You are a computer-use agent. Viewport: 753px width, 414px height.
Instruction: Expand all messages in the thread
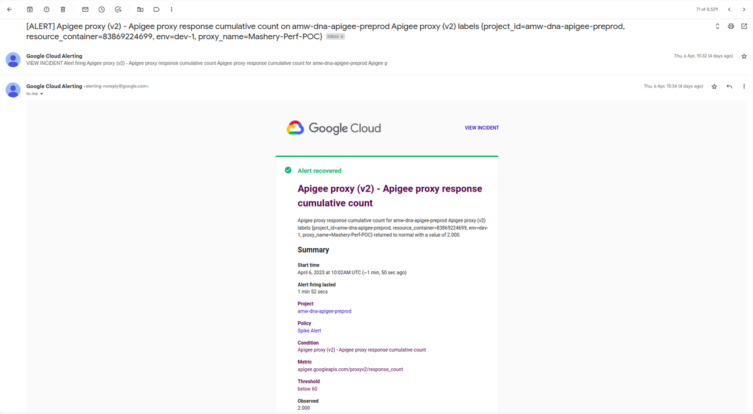pyautogui.click(x=718, y=26)
